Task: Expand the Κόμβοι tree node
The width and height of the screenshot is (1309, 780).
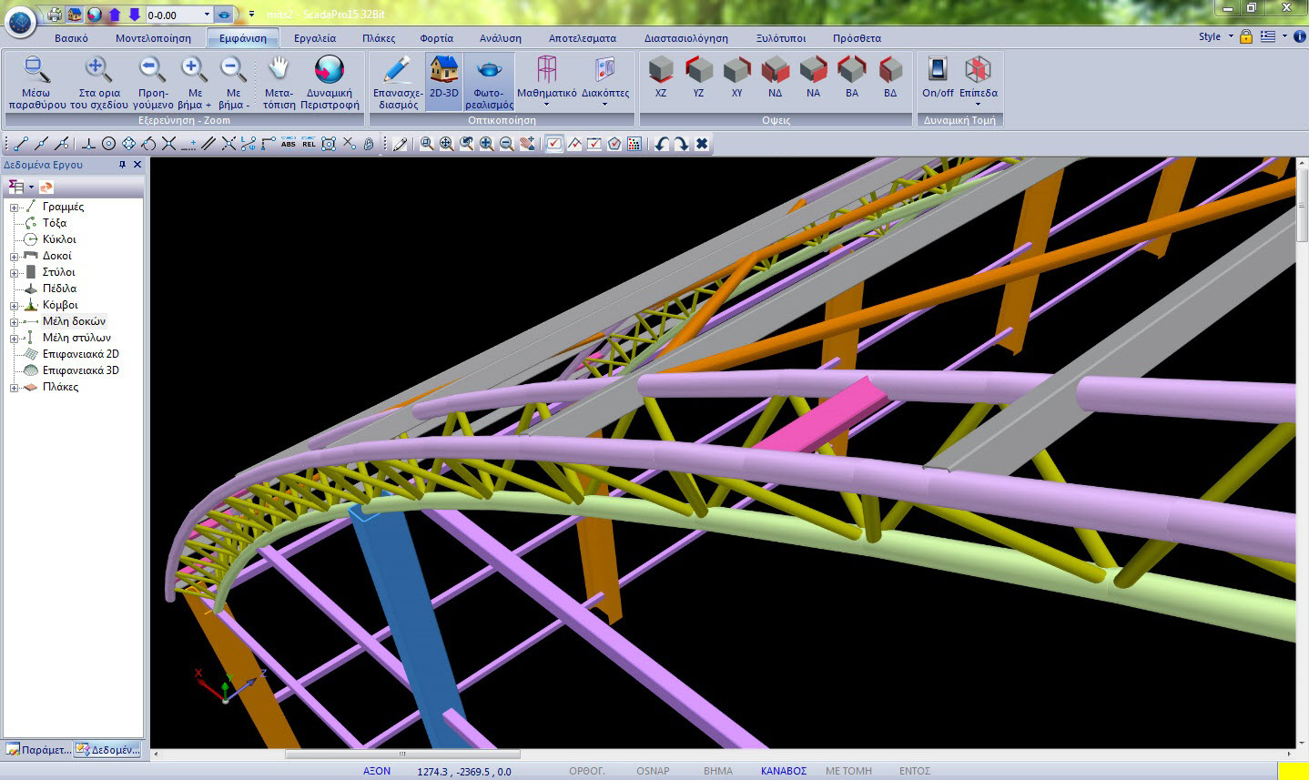Action: [14, 306]
